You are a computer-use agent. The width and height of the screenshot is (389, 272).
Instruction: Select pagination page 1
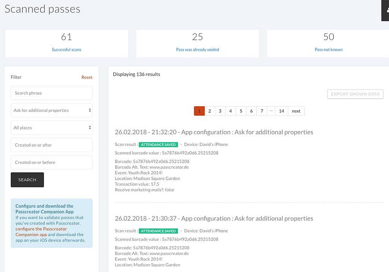click(199, 111)
